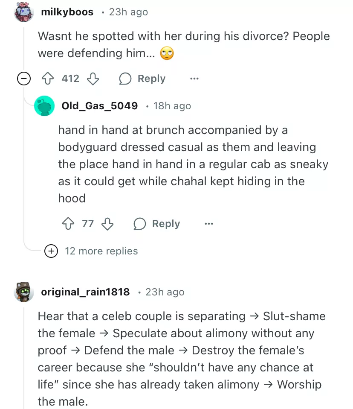Click the 18h ago timestamp

pos(172,106)
